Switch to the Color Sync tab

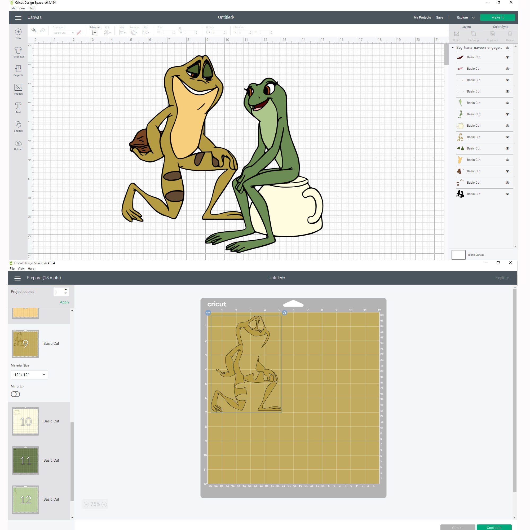click(500, 26)
